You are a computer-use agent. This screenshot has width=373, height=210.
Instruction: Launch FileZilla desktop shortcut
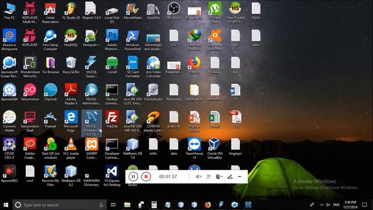(x=112, y=119)
